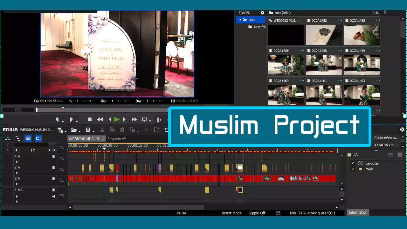This screenshot has height=229, width=407.
Task: Click the Copy icon
Action: (x=112, y=130)
